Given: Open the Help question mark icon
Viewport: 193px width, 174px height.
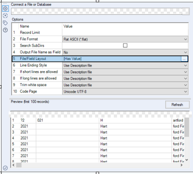Looking at the screenshot, I should 5,30.
